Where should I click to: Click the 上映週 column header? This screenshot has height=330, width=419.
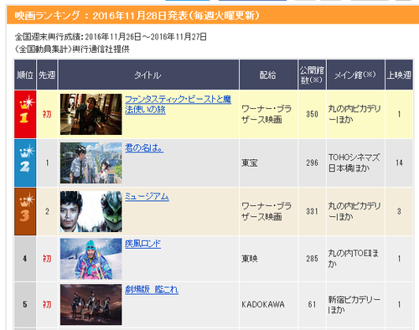coord(399,75)
